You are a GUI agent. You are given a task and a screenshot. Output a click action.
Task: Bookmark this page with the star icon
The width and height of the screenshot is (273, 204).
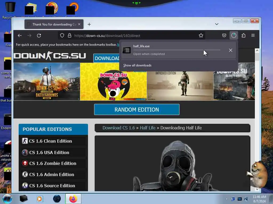click(201, 36)
